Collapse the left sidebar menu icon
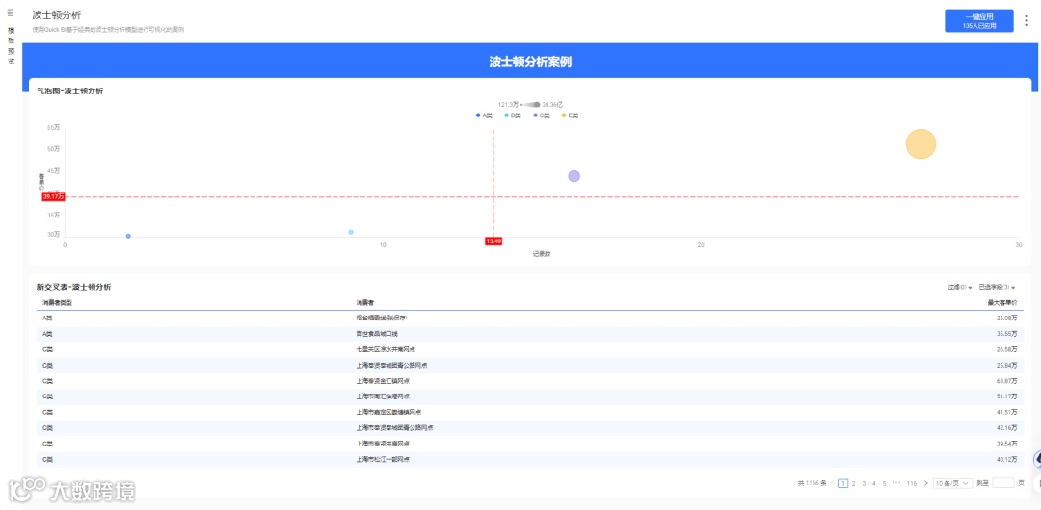The height and width of the screenshot is (510, 1041). click(x=11, y=13)
